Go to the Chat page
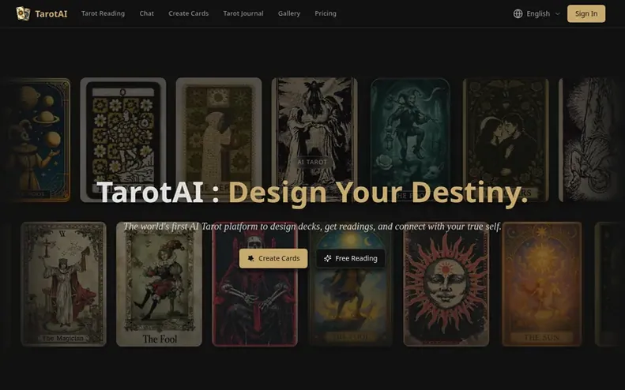 147,13
